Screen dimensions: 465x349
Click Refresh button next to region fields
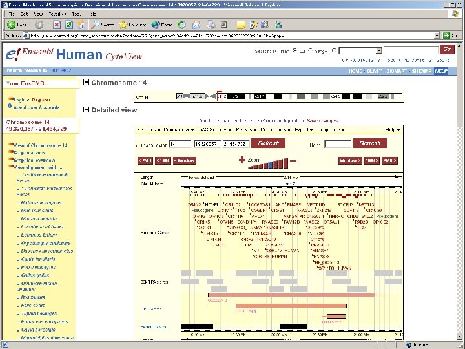point(269,143)
